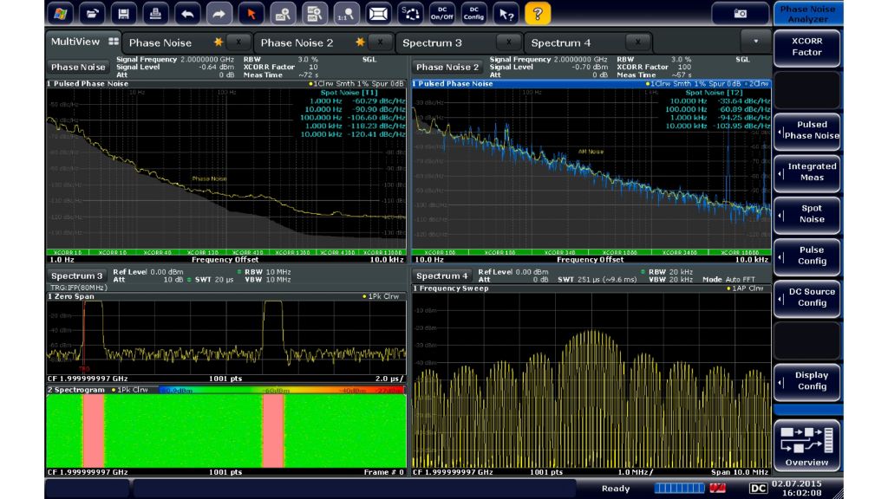
Task: Click the Open file folder icon
Action: pos(92,14)
